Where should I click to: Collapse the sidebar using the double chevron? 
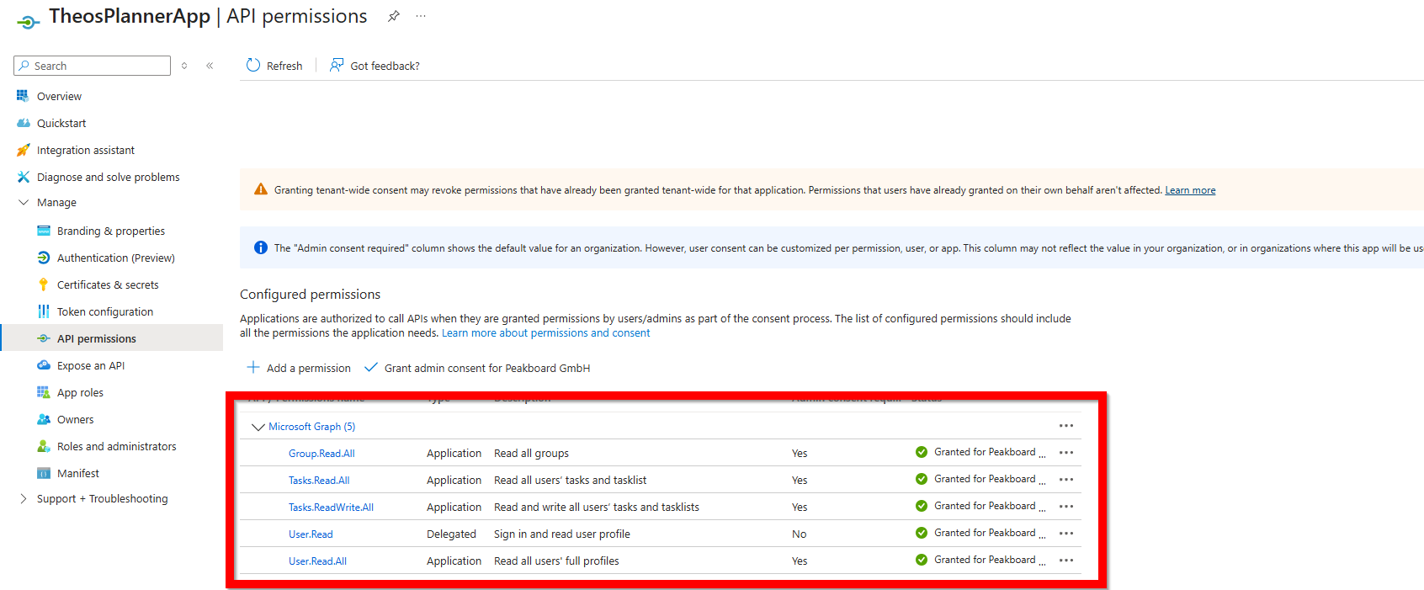pos(210,66)
